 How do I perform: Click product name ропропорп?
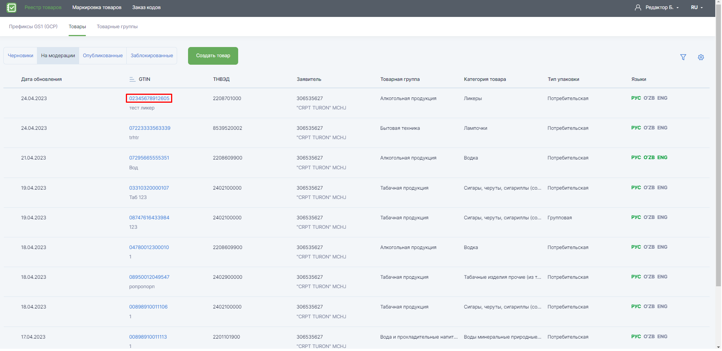(x=142, y=287)
